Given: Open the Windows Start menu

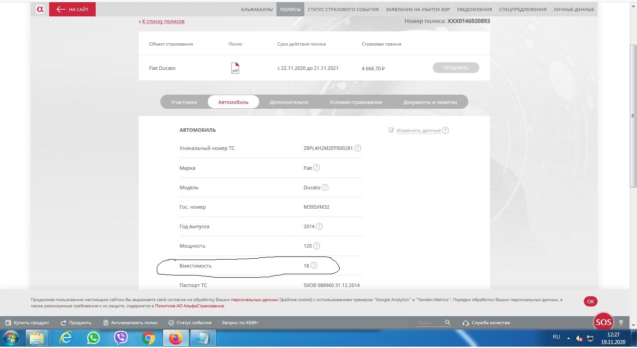Looking at the screenshot, I should point(12,339).
